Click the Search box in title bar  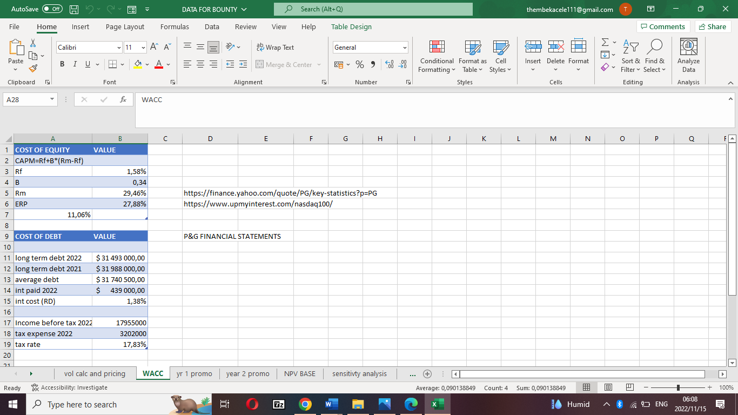[x=373, y=9]
